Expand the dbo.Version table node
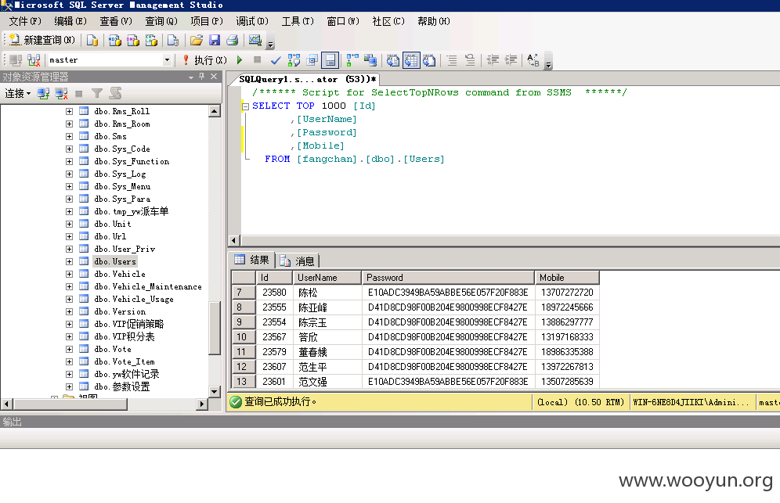This screenshot has height=503, width=780. click(69, 311)
